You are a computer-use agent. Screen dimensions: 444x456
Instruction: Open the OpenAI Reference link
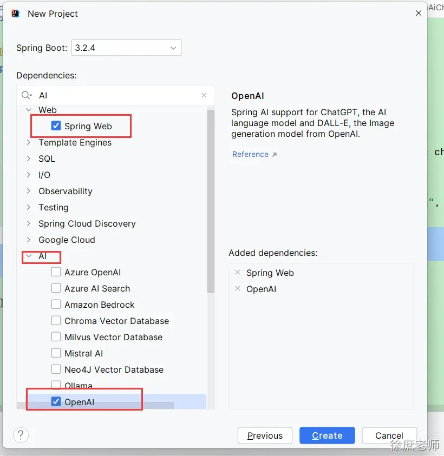250,154
